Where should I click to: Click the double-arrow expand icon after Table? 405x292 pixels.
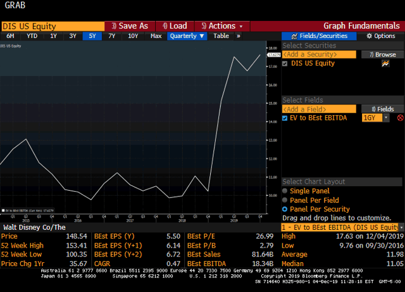[x=239, y=36]
